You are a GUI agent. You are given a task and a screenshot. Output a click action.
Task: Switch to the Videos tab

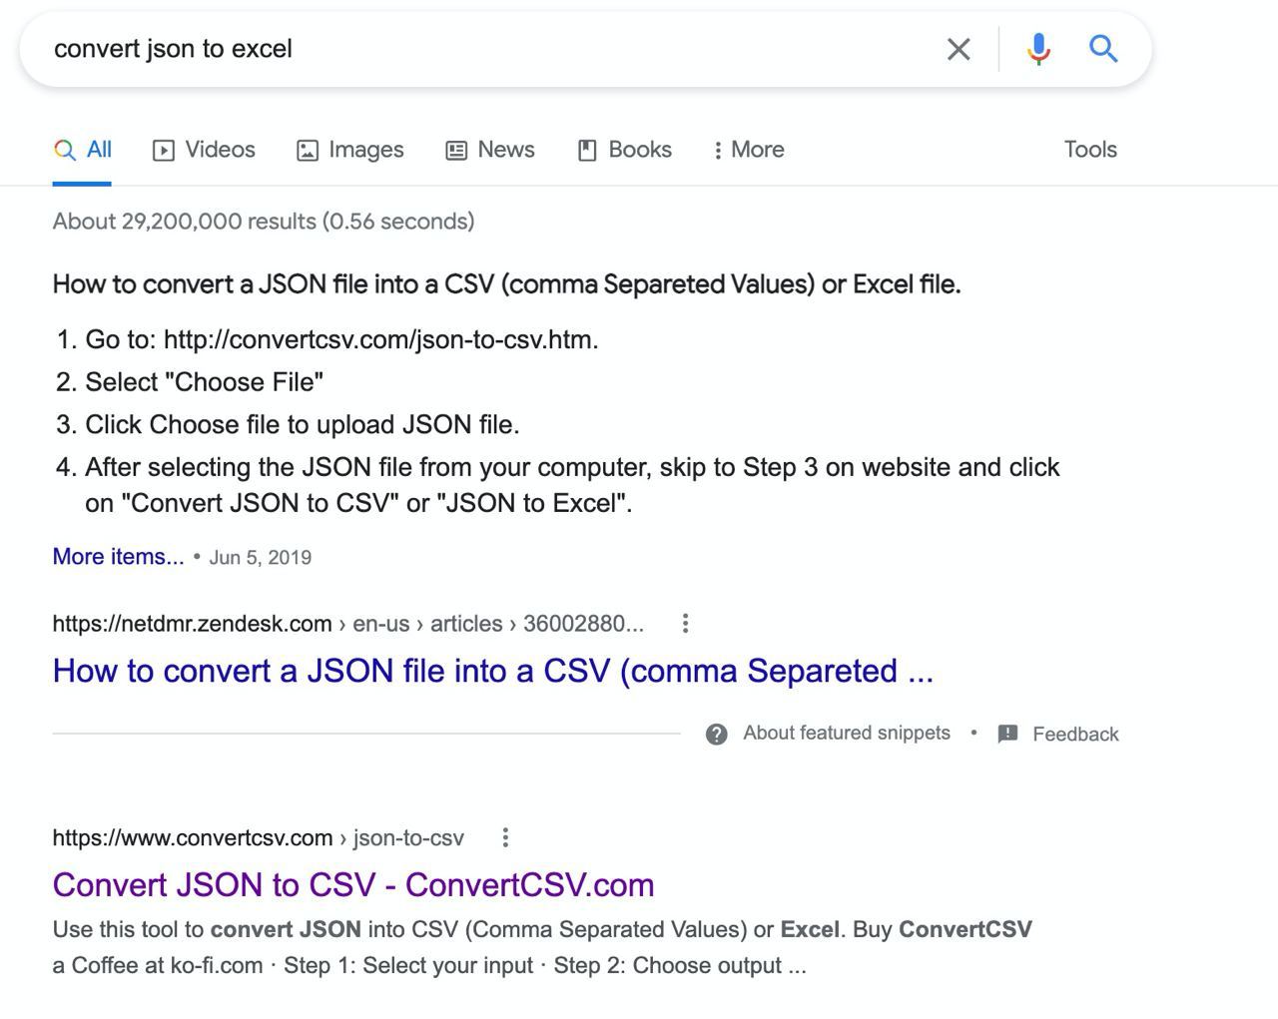(204, 150)
